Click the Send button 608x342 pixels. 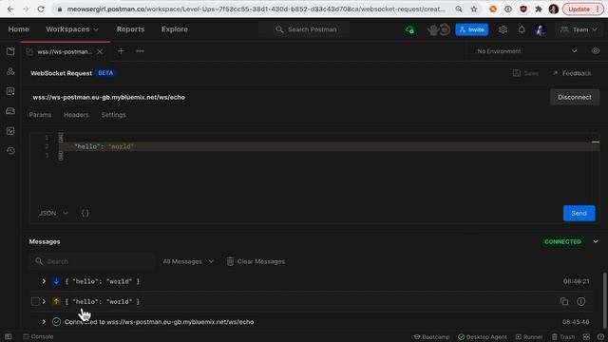[x=579, y=213]
